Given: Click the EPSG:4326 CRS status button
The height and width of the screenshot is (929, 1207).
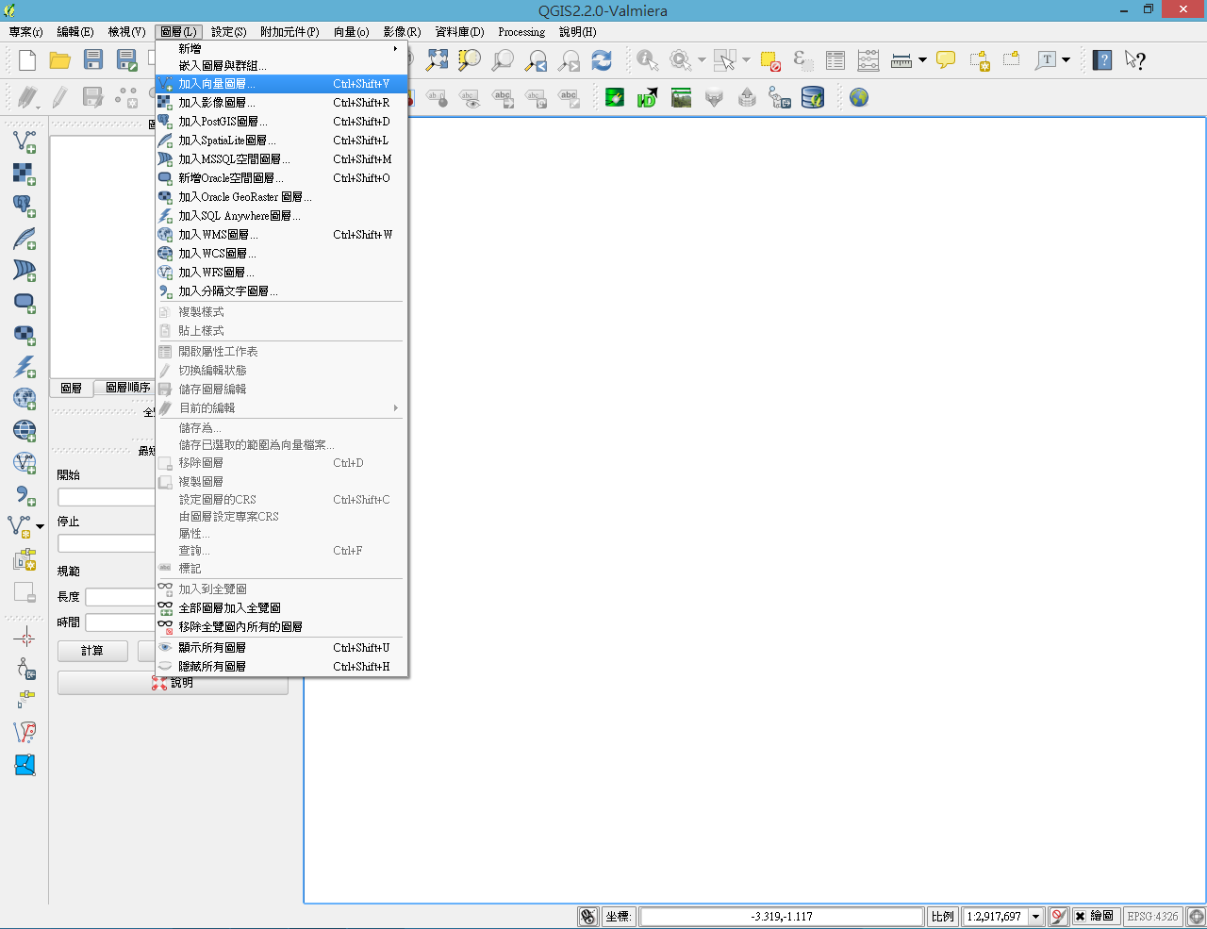Looking at the screenshot, I should click(1152, 916).
